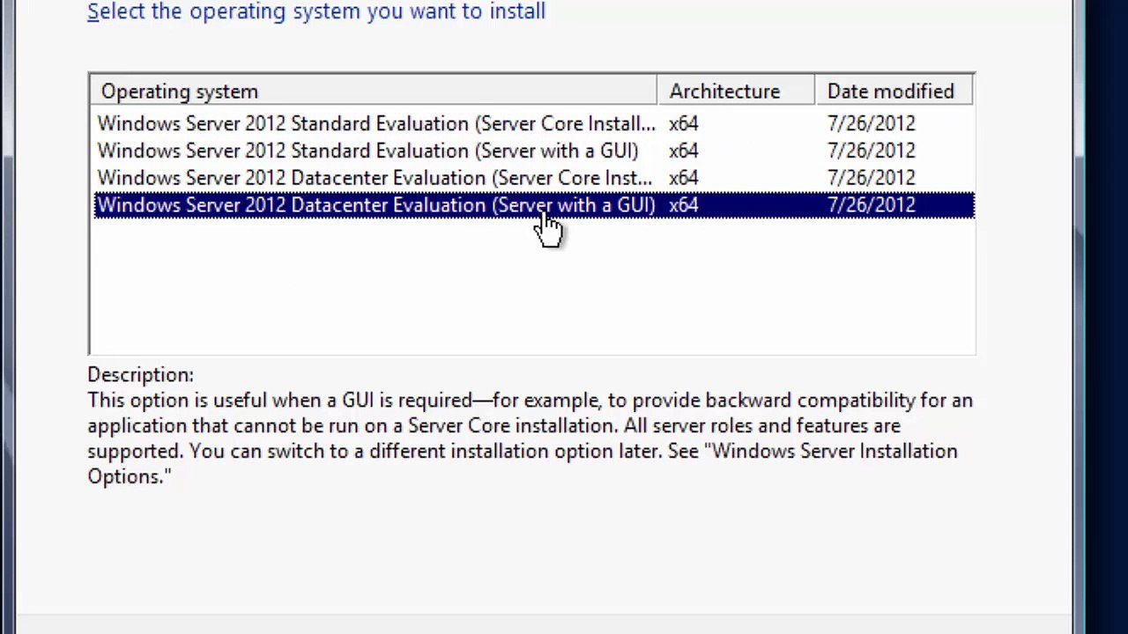
Task: Select Standard Evaluation (Server with a GUI) entry
Action: point(533,151)
